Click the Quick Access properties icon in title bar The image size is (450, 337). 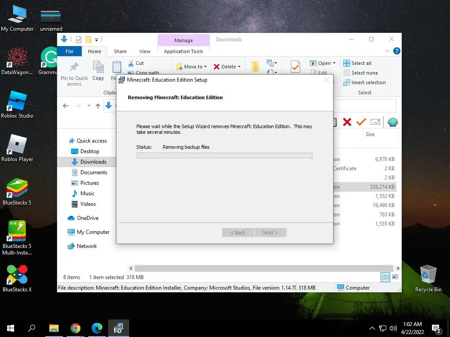[x=78, y=39]
